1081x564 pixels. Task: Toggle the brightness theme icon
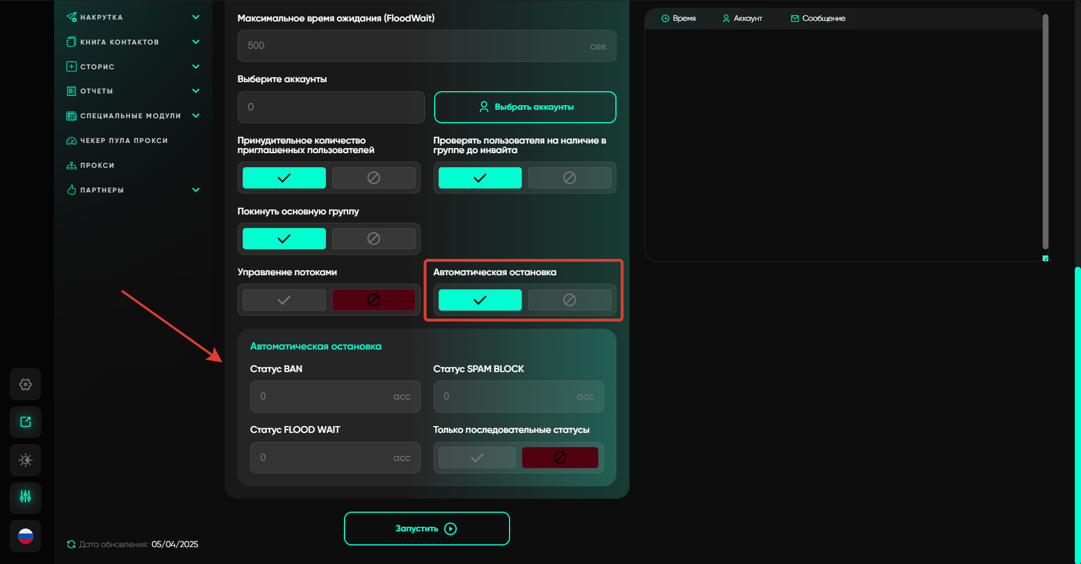25,460
